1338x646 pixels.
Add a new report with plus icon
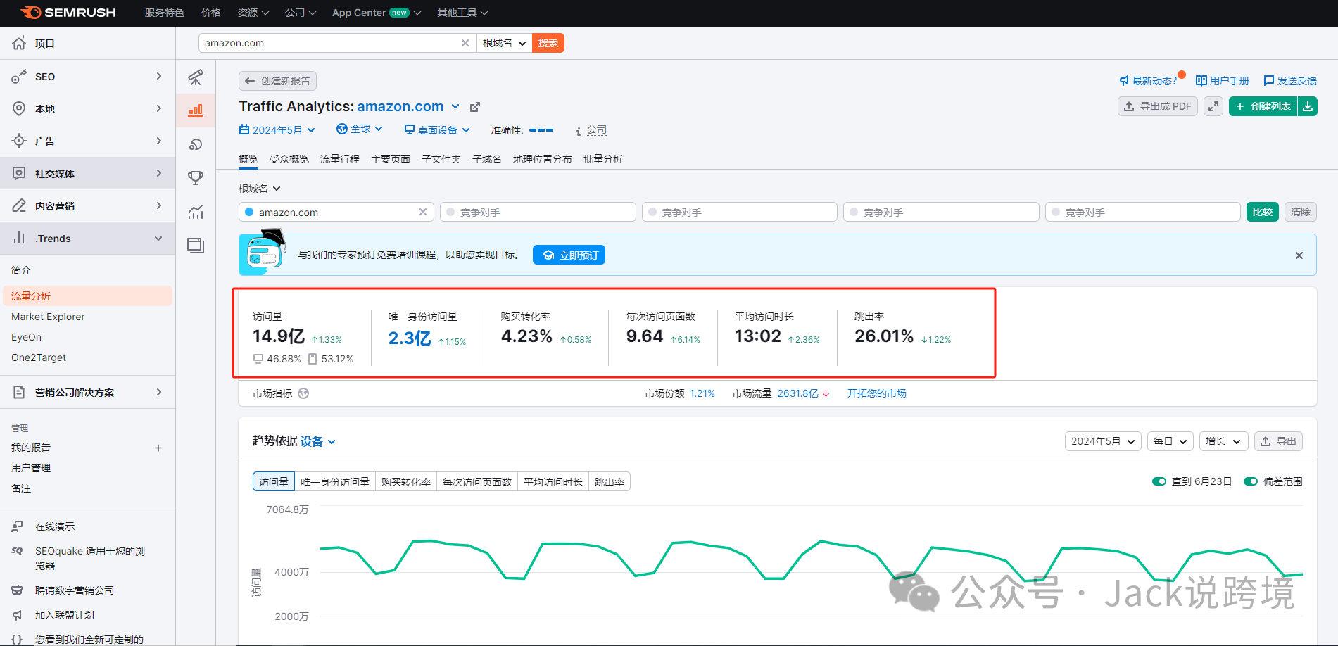pyautogui.click(x=158, y=448)
